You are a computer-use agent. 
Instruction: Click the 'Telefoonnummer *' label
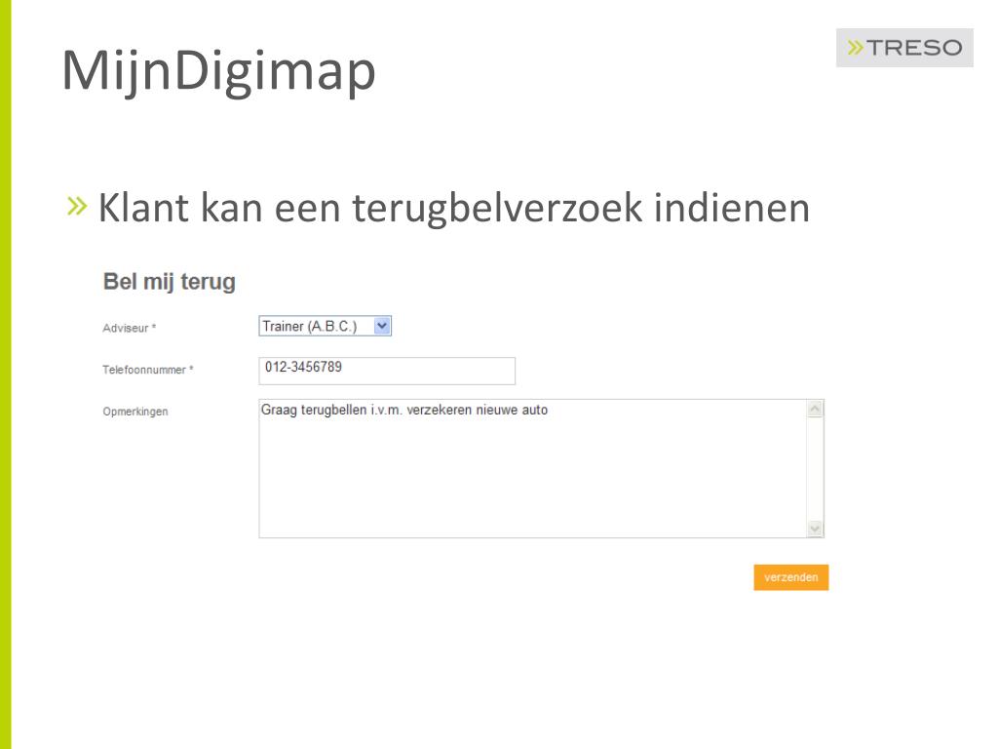(148, 370)
